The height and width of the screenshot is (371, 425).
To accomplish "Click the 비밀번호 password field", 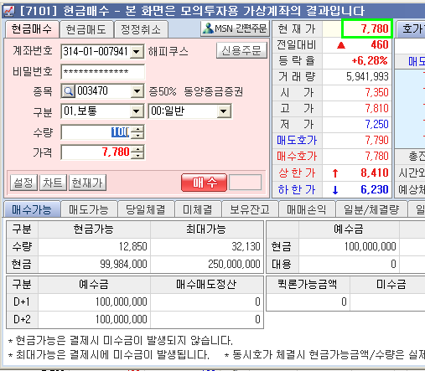I will coord(102,72).
